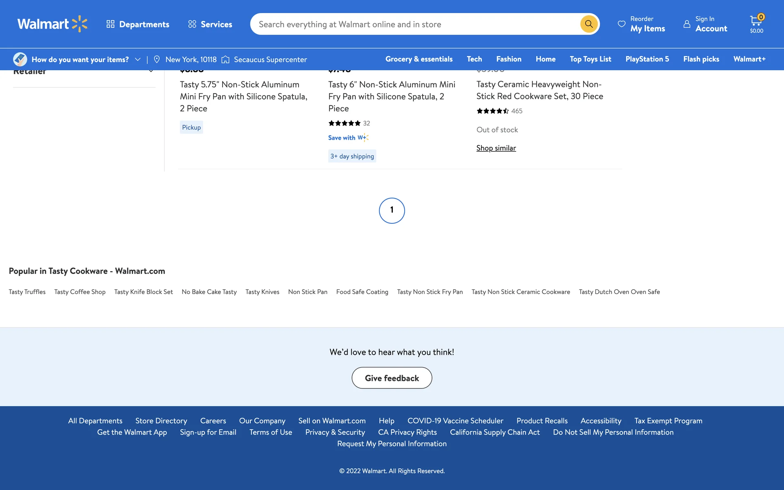Select the Grocery & essentials menu
Screen dimensions: 784x490
[x=419, y=59]
